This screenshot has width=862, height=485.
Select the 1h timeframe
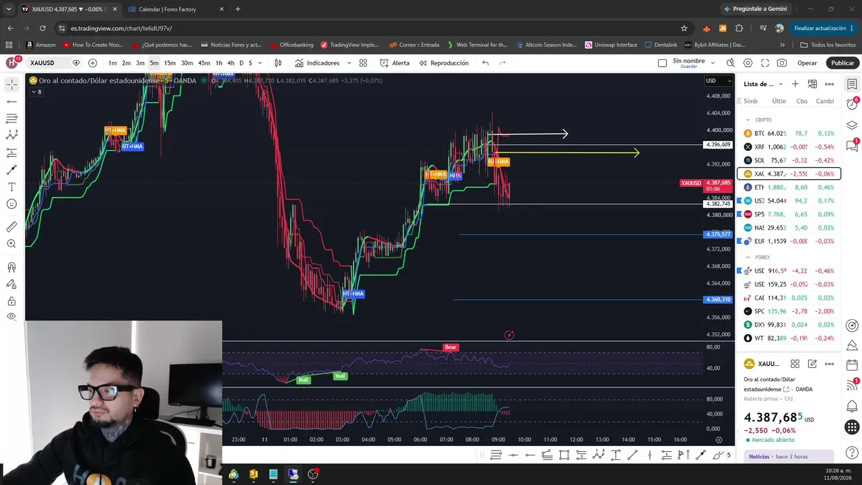click(x=219, y=63)
